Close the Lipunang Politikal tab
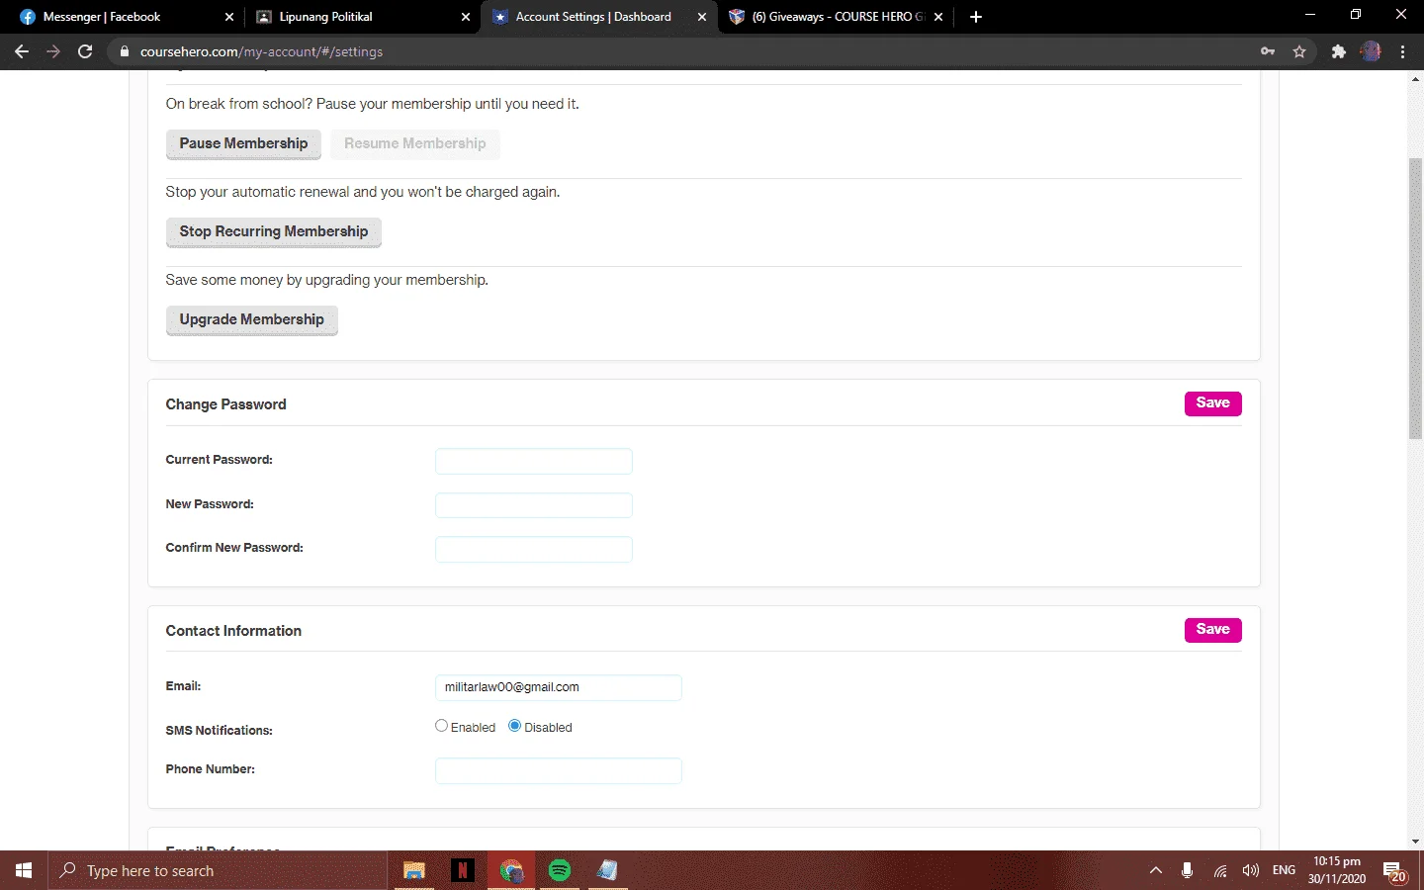The width and height of the screenshot is (1424, 890). 466,17
